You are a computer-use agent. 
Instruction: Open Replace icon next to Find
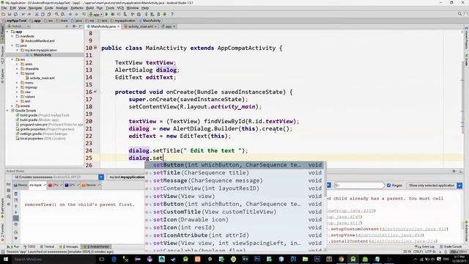click(62, 14)
